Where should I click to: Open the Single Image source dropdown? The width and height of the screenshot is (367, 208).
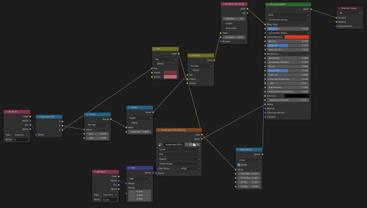click(x=179, y=164)
